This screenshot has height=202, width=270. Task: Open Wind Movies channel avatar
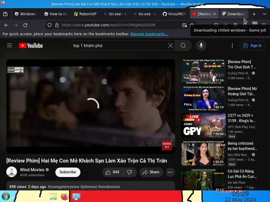12,172
